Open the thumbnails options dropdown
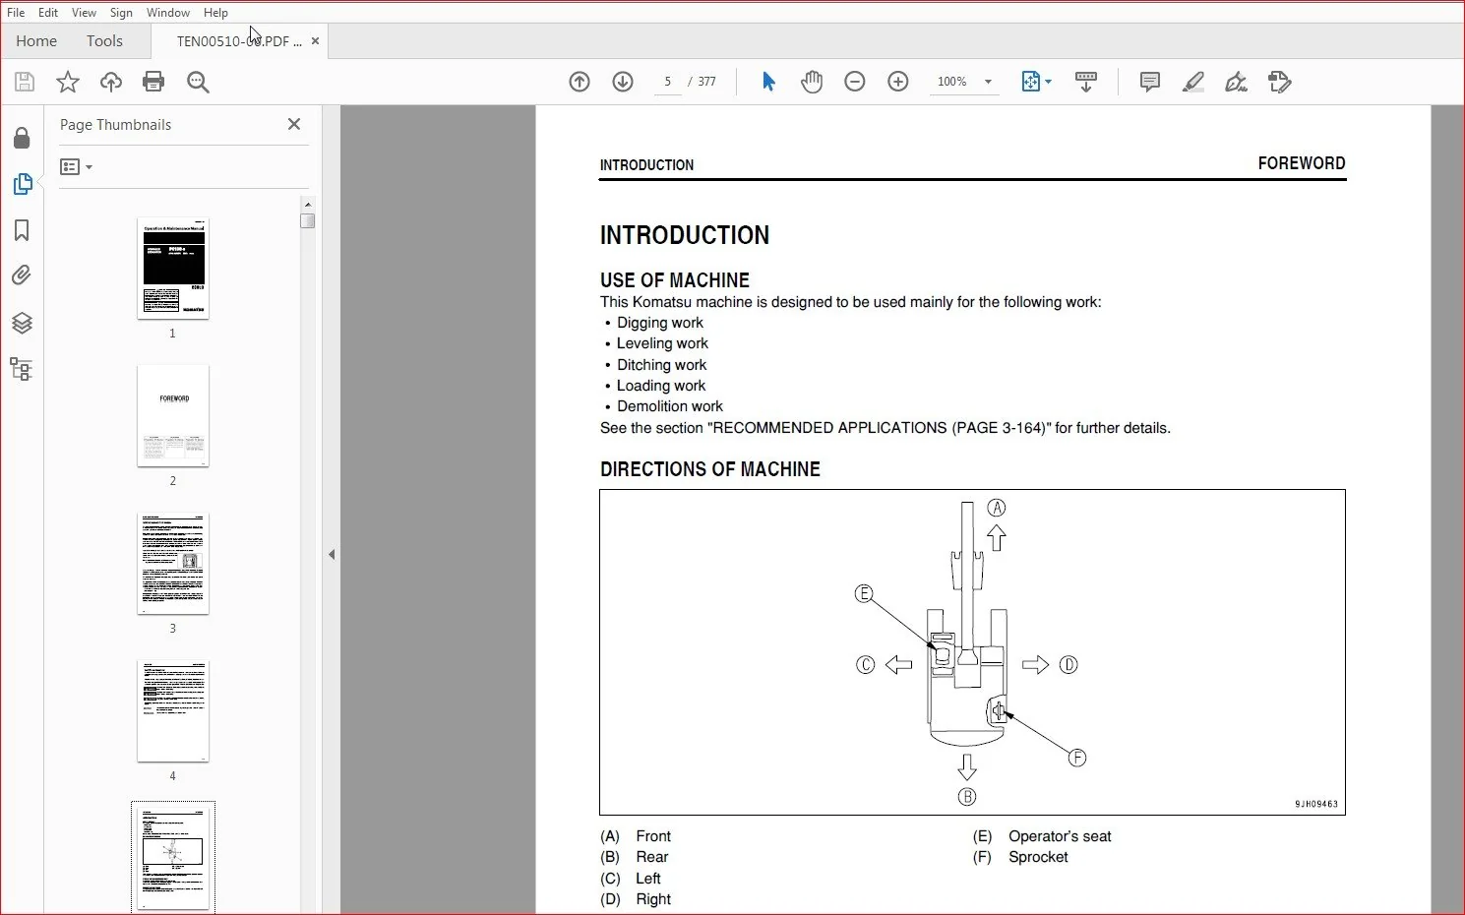This screenshot has height=915, width=1465. pyautogui.click(x=76, y=167)
